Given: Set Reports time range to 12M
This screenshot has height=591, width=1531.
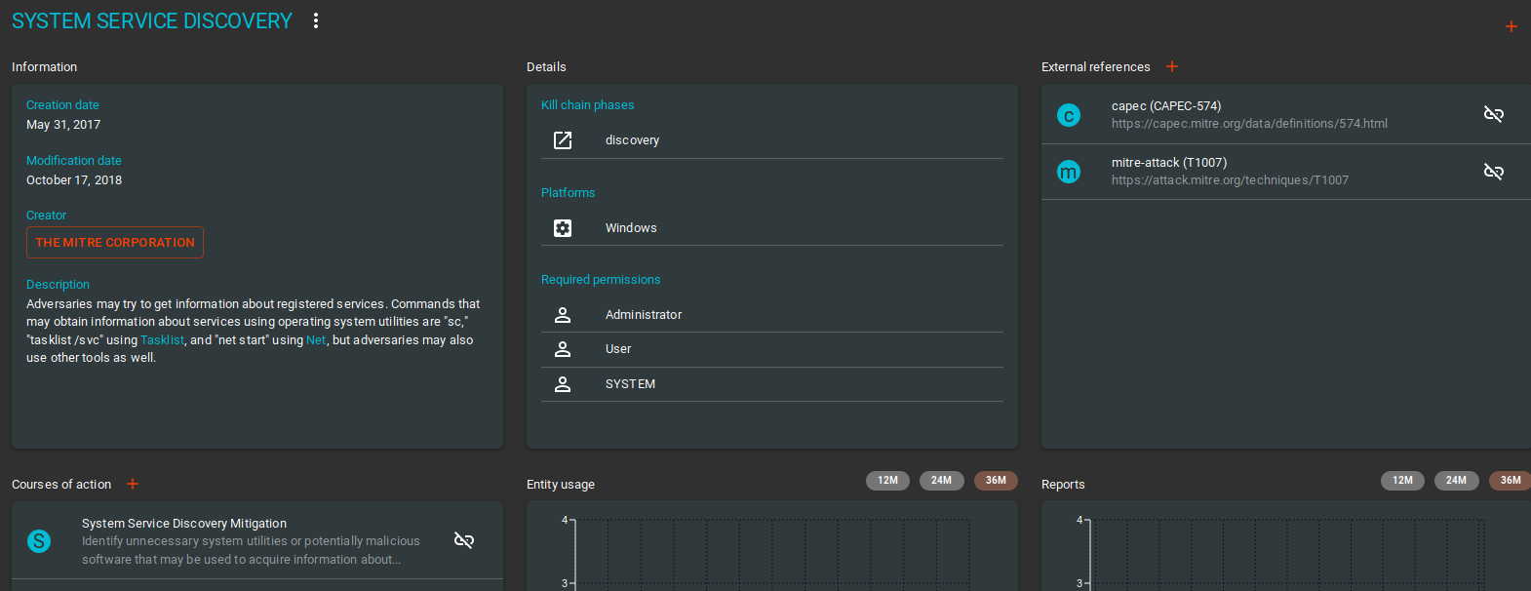Looking at the screenshot, I should click(1402, 480).
